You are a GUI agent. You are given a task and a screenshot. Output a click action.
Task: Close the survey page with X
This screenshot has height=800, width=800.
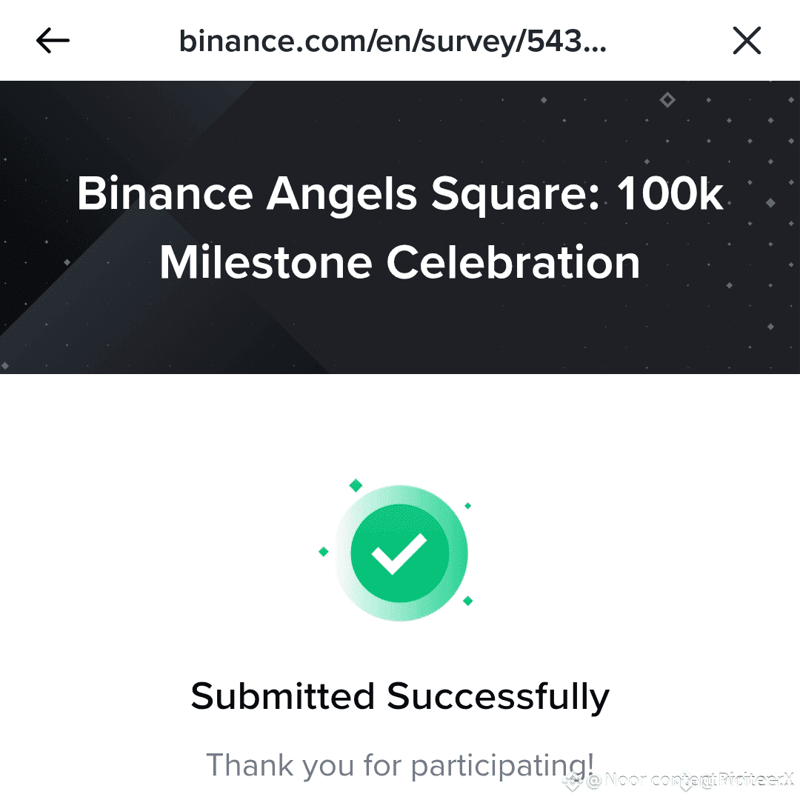point(747,41)
